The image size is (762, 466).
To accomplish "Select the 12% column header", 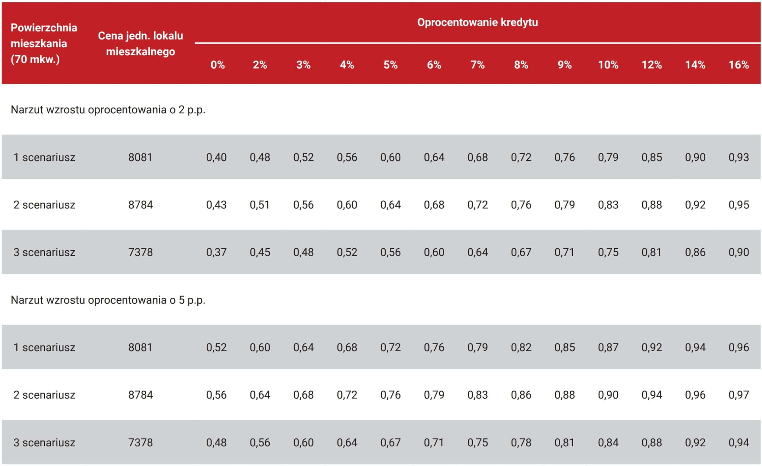I will pos(651,65).
